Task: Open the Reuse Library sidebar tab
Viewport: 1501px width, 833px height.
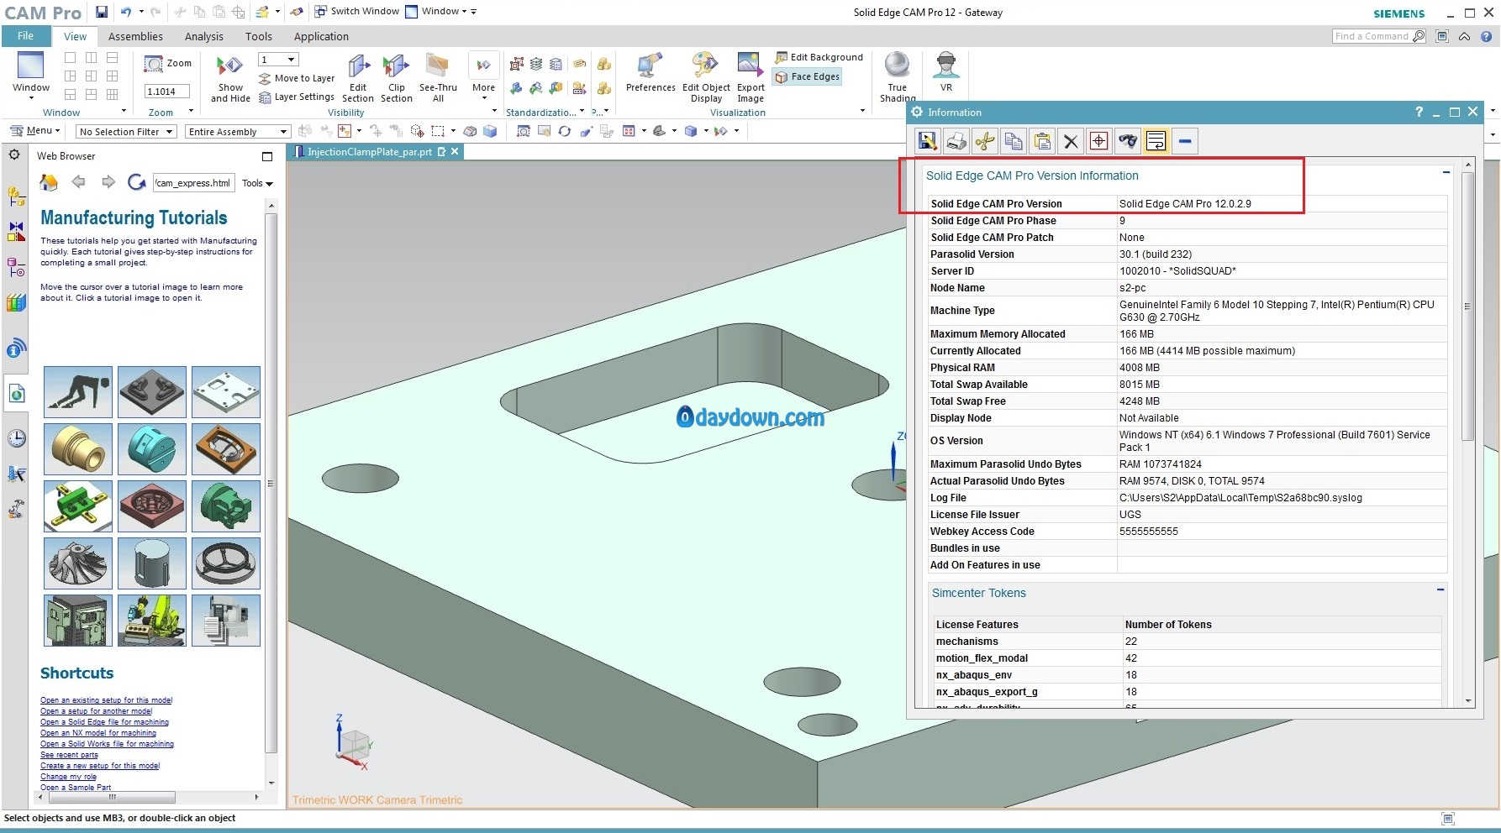Action: click(x=16, y=303)
